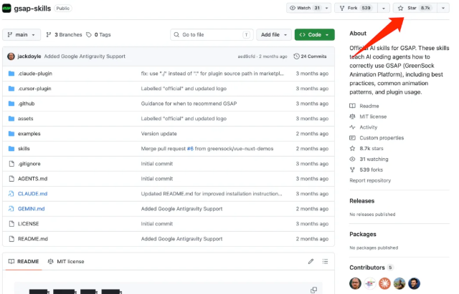Open pull request #6 link

pos(190,149)
